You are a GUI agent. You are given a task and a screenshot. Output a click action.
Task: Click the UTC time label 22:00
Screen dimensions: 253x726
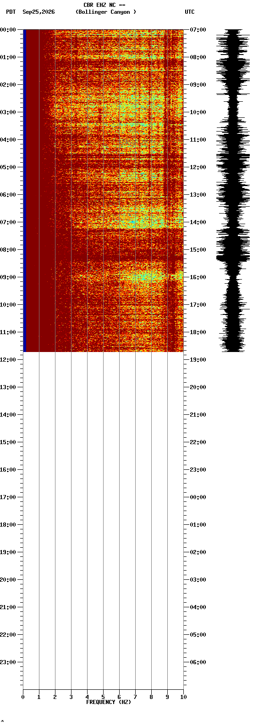(x=198, y=442)
